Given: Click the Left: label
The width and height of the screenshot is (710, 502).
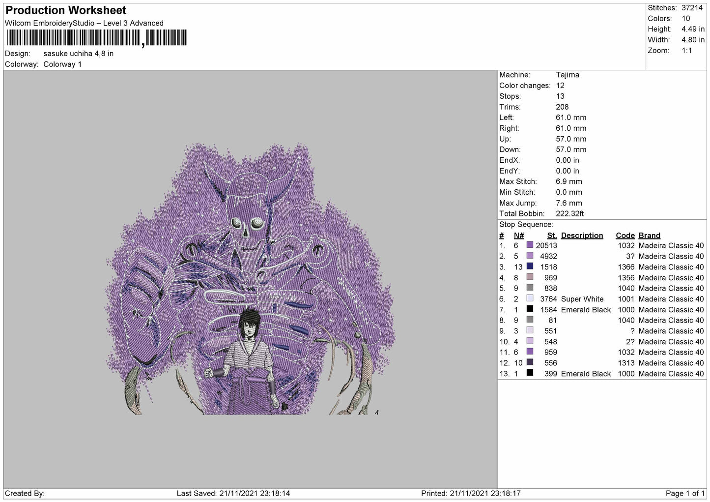Looking at the screenshot, I should 507,118.
